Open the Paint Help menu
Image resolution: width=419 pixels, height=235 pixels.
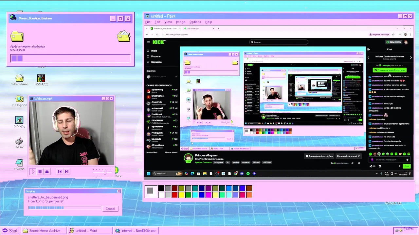tap(209, 22)
